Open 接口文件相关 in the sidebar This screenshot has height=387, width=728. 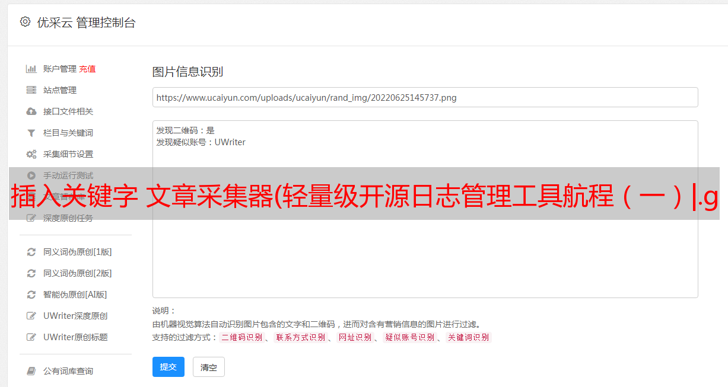pos(68,111)
